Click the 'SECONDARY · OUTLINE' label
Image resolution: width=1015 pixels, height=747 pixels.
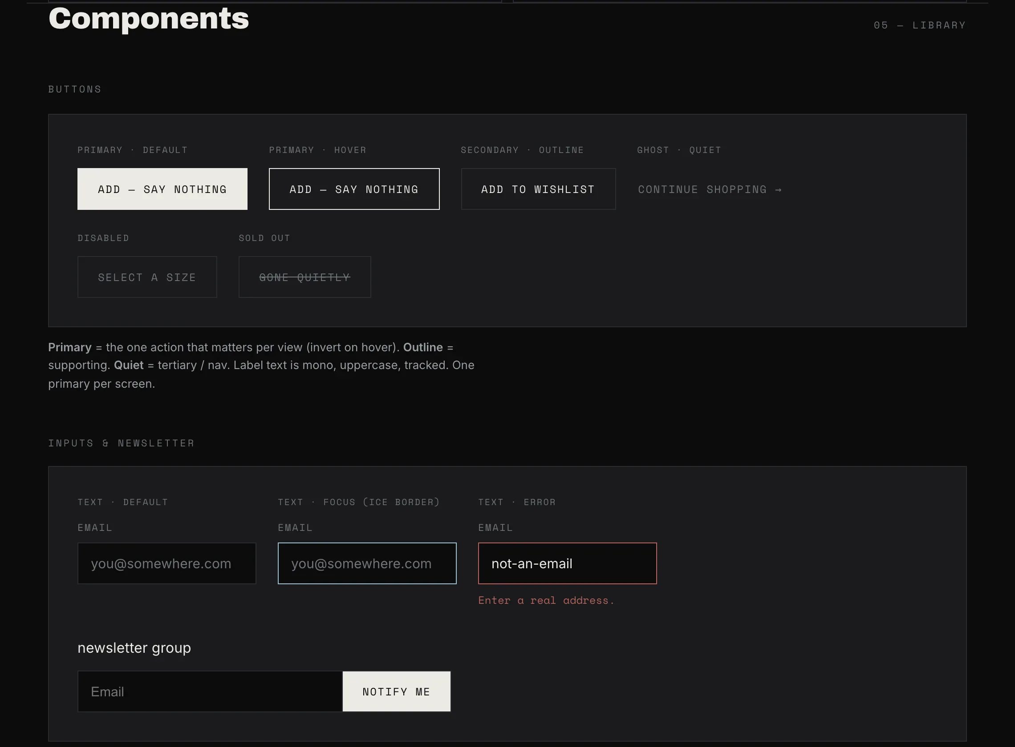coord(522,150)
